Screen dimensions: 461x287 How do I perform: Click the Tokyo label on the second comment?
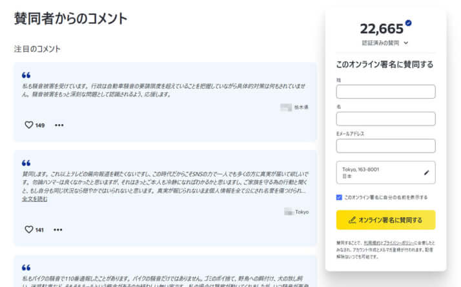302,212
